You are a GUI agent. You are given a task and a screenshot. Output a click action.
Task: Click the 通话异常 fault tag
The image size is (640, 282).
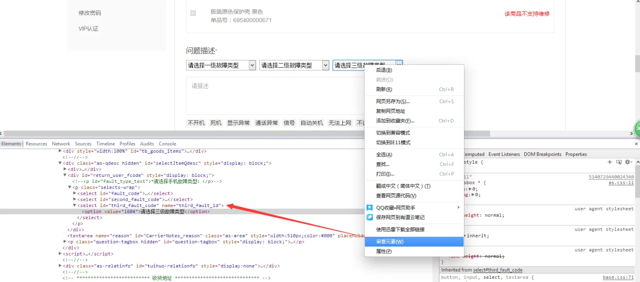tap(267, 122)
